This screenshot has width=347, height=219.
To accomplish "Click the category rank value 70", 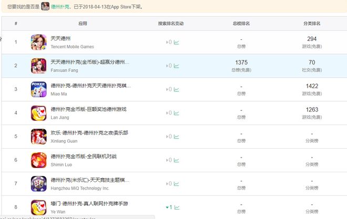I will (x=312, y=62).
